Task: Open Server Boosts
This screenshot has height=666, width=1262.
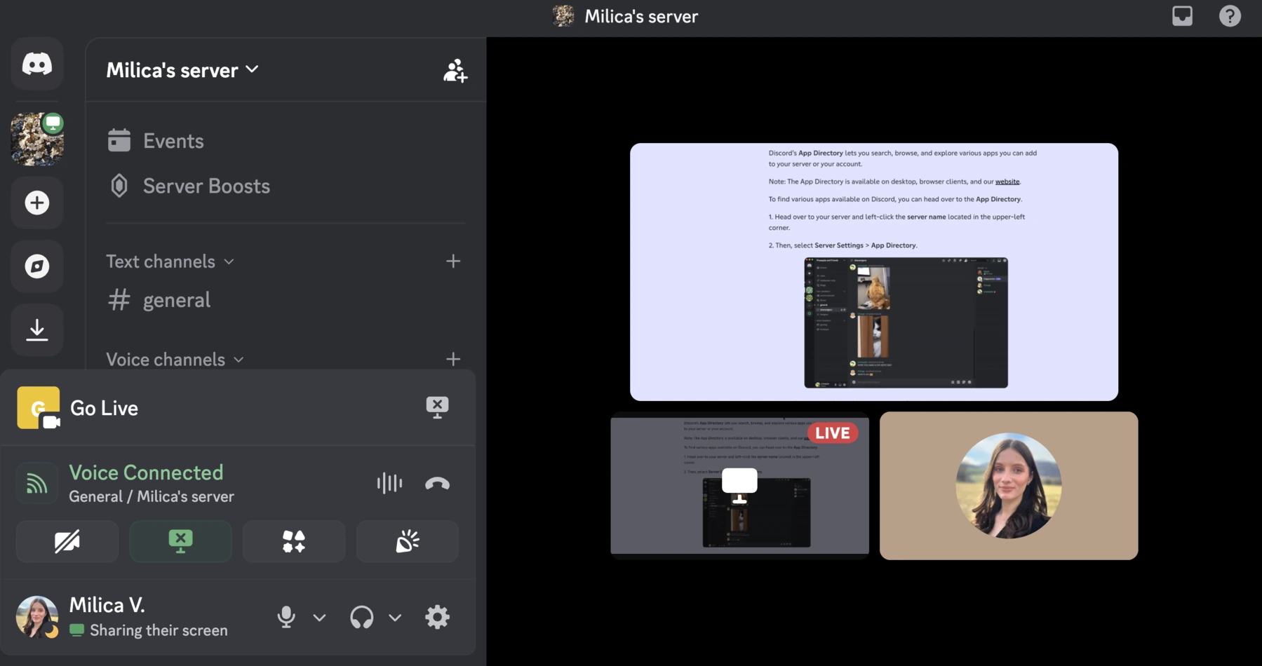Action: [206, 186]
